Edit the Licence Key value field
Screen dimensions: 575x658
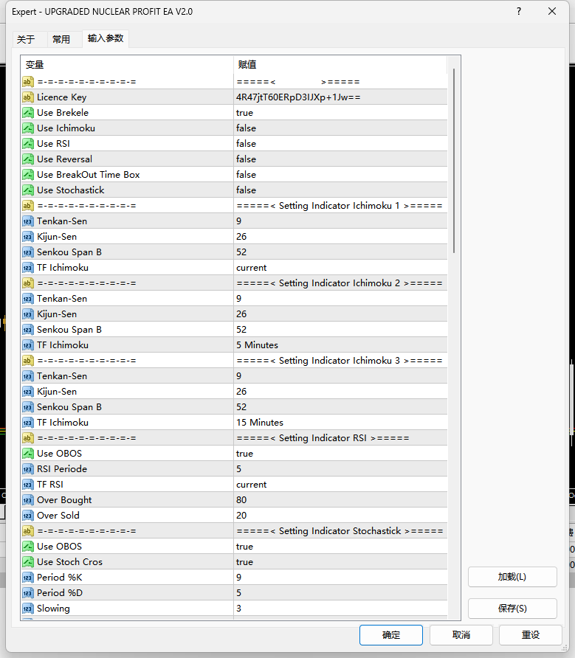[x=340, y=97]
